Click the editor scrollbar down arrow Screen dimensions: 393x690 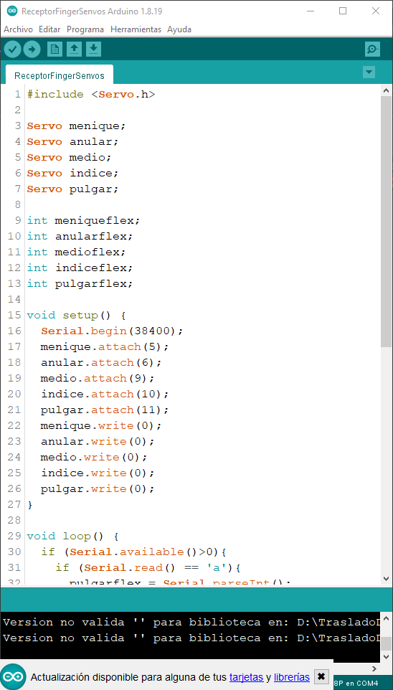pos(386,578)
